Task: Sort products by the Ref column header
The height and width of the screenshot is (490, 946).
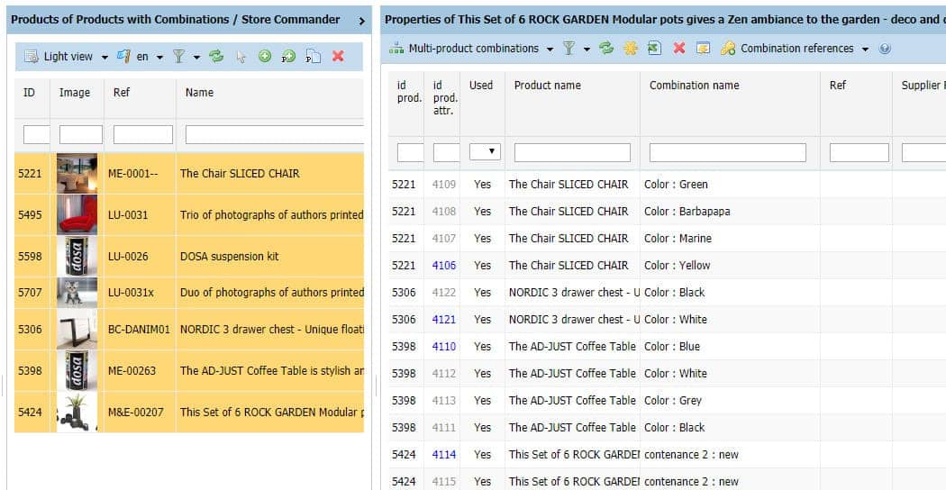Action: click(122, 92)
